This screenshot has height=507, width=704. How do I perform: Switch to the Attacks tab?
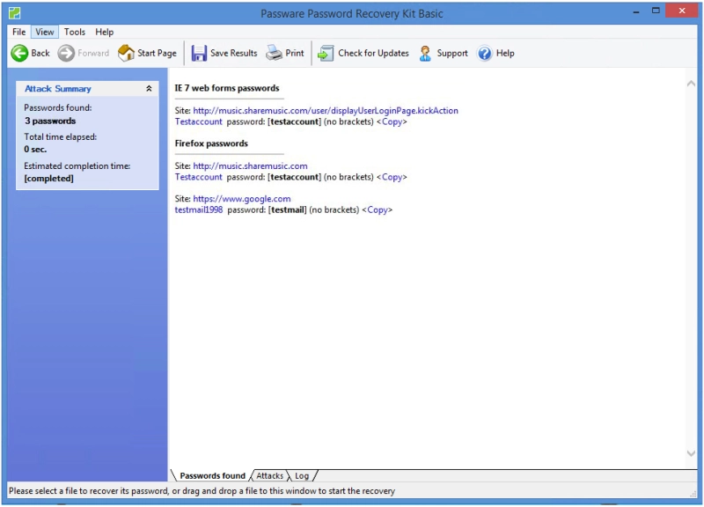tap(270, 475)
